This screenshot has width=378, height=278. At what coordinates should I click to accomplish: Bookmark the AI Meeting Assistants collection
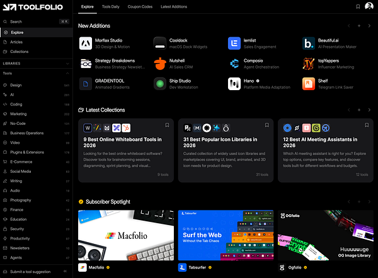367,125
